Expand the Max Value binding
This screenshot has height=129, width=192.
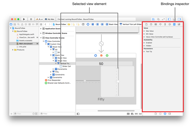pyautogui.click(x=144, y=31)
